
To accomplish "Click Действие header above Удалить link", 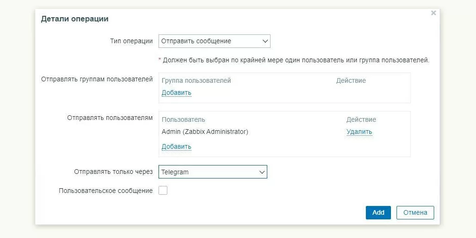I will click(361, 119).
